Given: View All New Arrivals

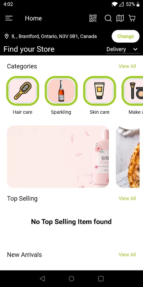Looking at the screenshot, I should (127, 255).
